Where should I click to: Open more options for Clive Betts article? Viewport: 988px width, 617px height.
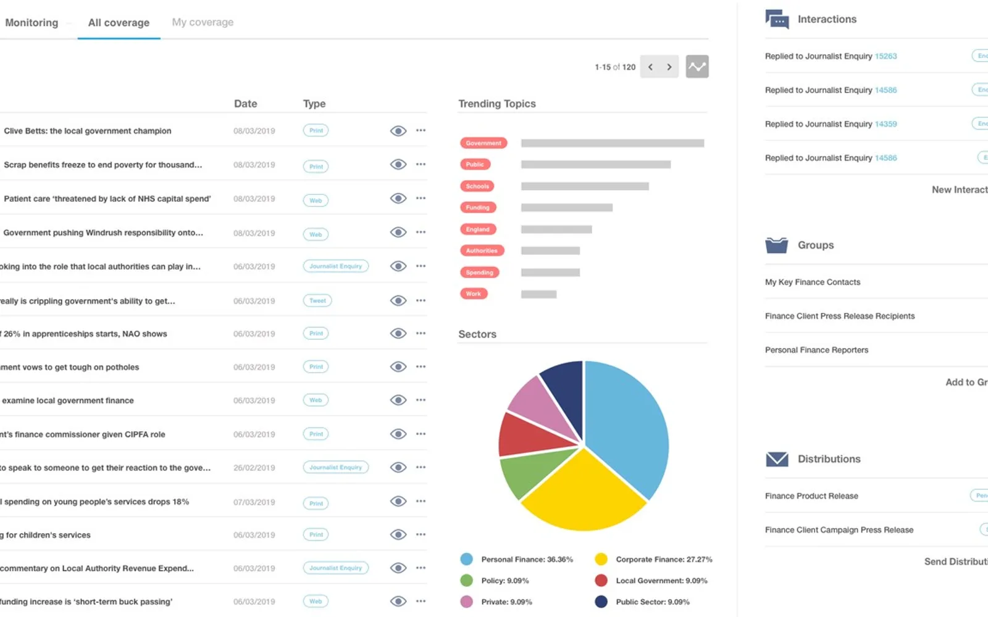(x=421, y=130)
